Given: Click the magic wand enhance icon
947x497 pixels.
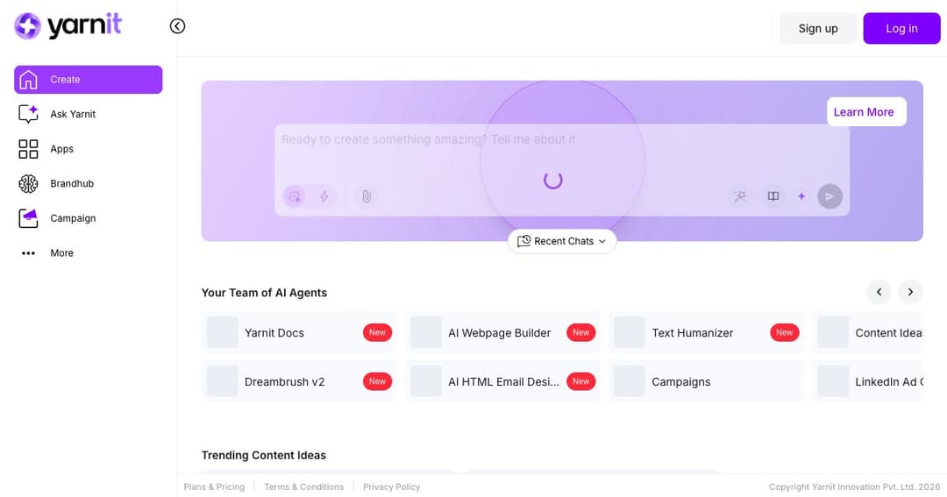Looking at the screenshot, I should tap(740, 196).
